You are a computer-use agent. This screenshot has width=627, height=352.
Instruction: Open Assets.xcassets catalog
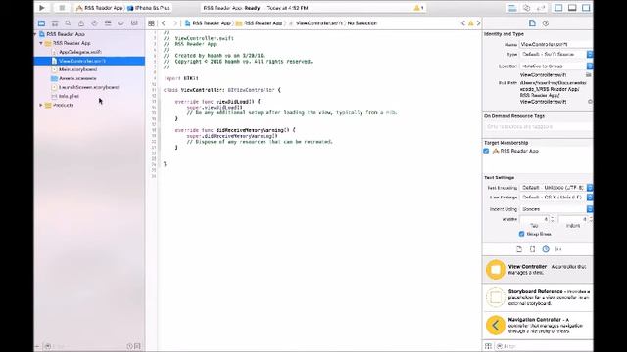point(77,78)
